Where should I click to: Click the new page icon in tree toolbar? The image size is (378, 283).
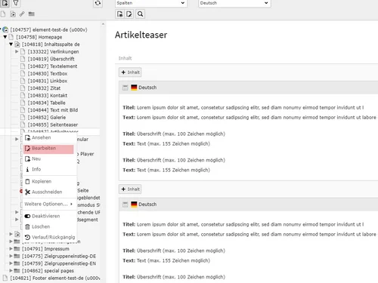[x=5, y=3]
